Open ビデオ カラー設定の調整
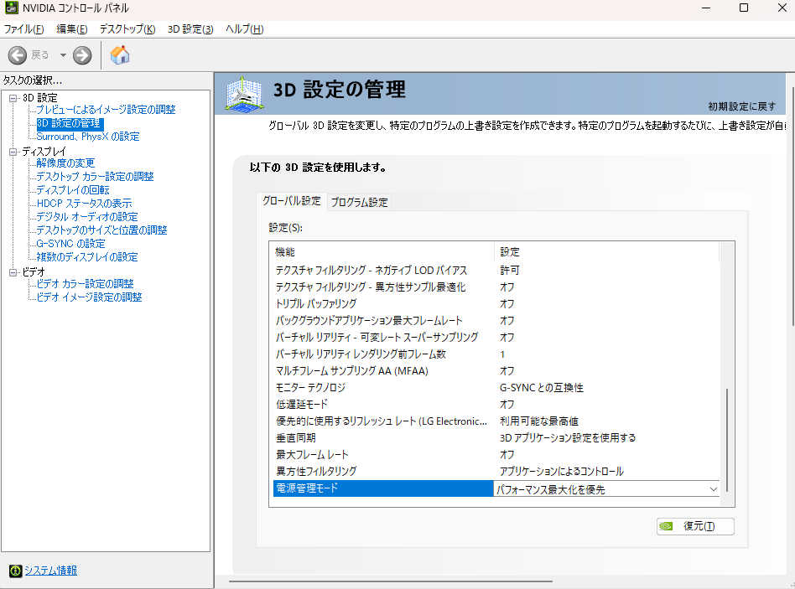The image size is (795, 589). click(x=85, y=284)
